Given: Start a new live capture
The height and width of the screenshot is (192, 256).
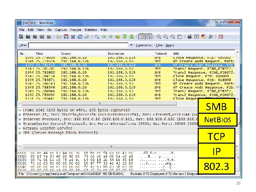Looking at the screenshot, I should 35,37.
